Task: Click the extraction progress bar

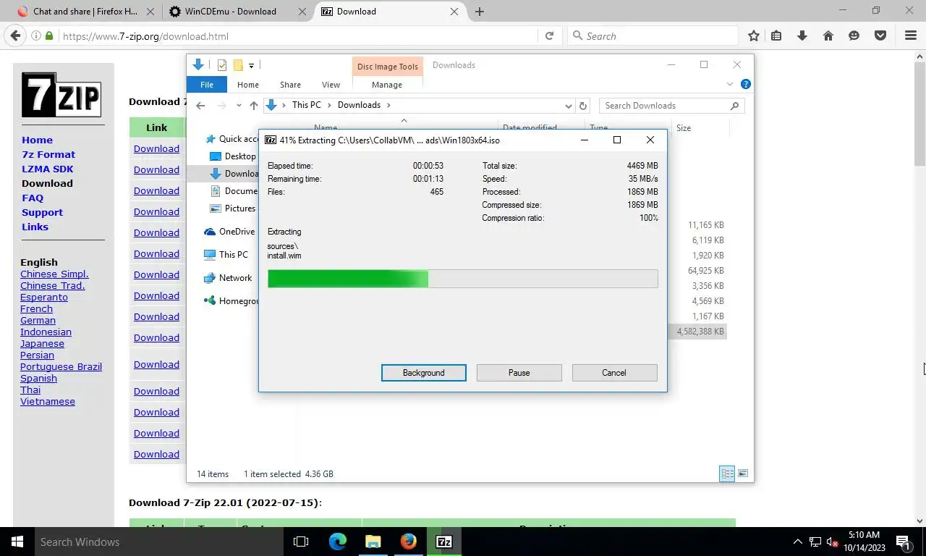Action: click(x=462, y=279)
